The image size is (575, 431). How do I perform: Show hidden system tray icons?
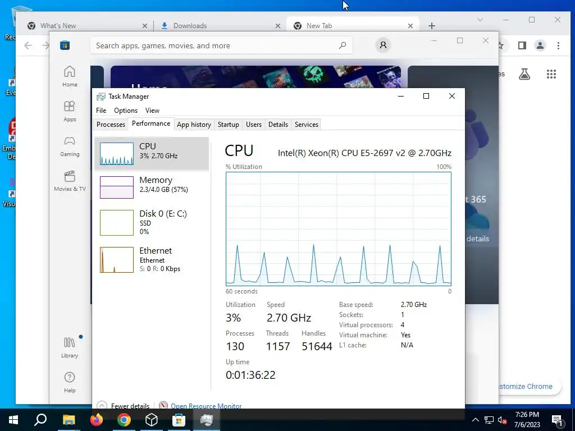475,420
